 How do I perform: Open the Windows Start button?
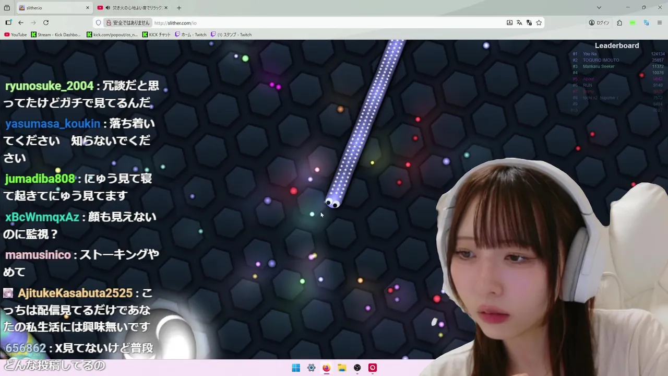pos(296,368)
